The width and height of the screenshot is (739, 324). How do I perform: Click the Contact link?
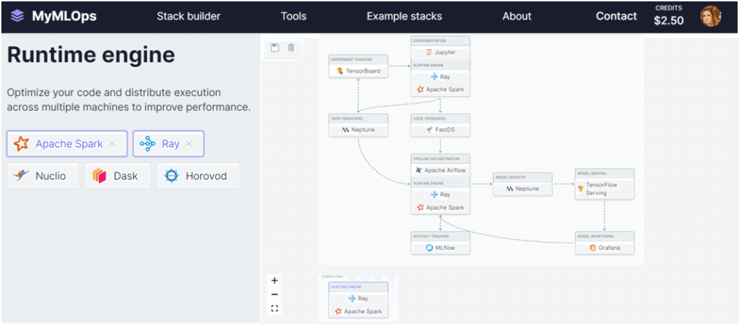tap(616, 16)
